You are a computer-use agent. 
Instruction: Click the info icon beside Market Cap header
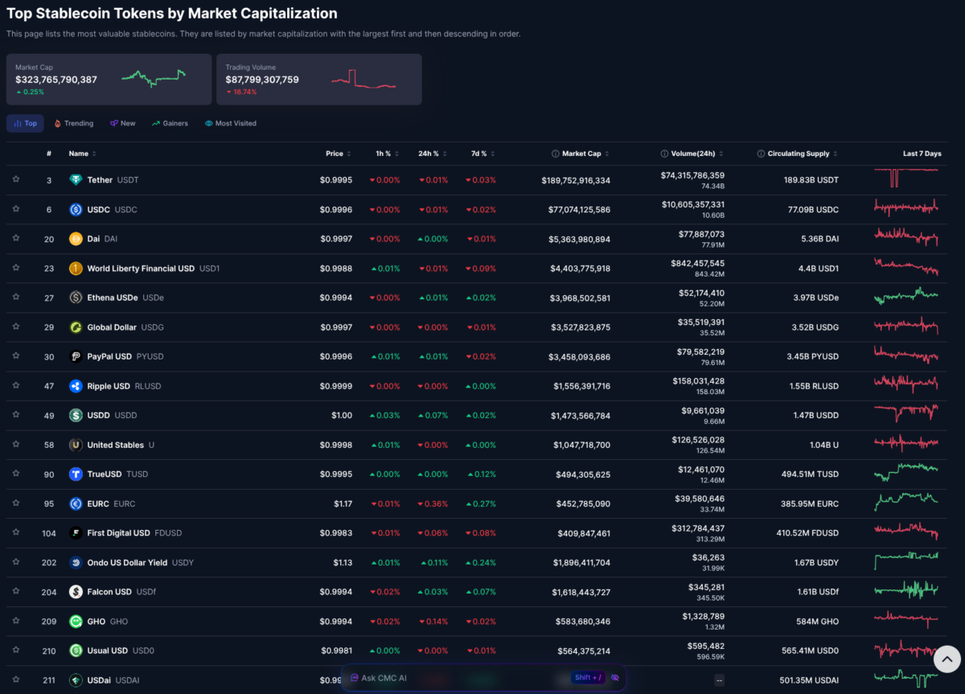556,154
